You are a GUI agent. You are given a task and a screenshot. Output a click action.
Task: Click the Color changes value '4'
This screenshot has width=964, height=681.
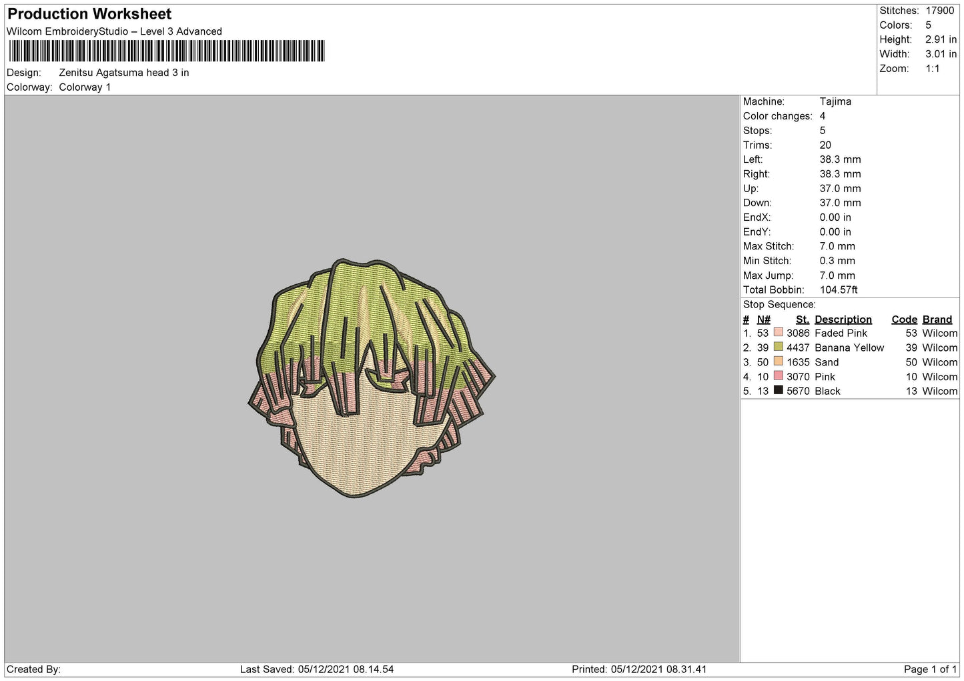click(x=823, y=116)
